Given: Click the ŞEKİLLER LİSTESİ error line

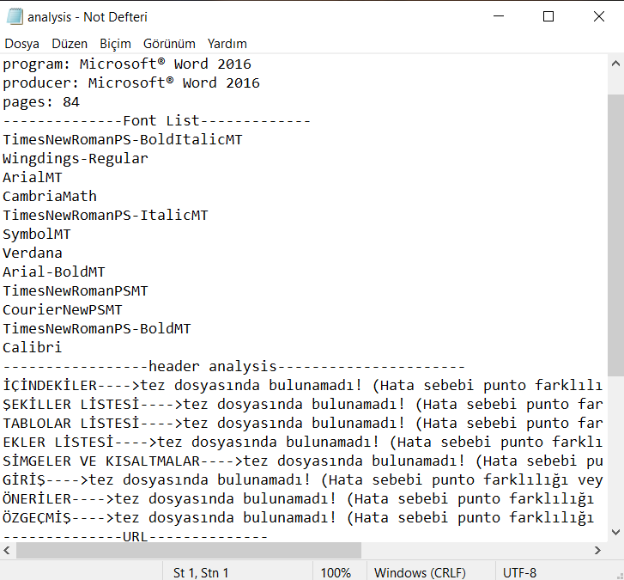Looking at the screenshot, I should [302, 405].
